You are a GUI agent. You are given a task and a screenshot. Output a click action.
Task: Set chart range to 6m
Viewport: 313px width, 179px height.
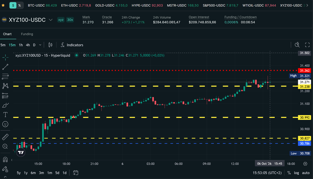[x=33, y=173]
